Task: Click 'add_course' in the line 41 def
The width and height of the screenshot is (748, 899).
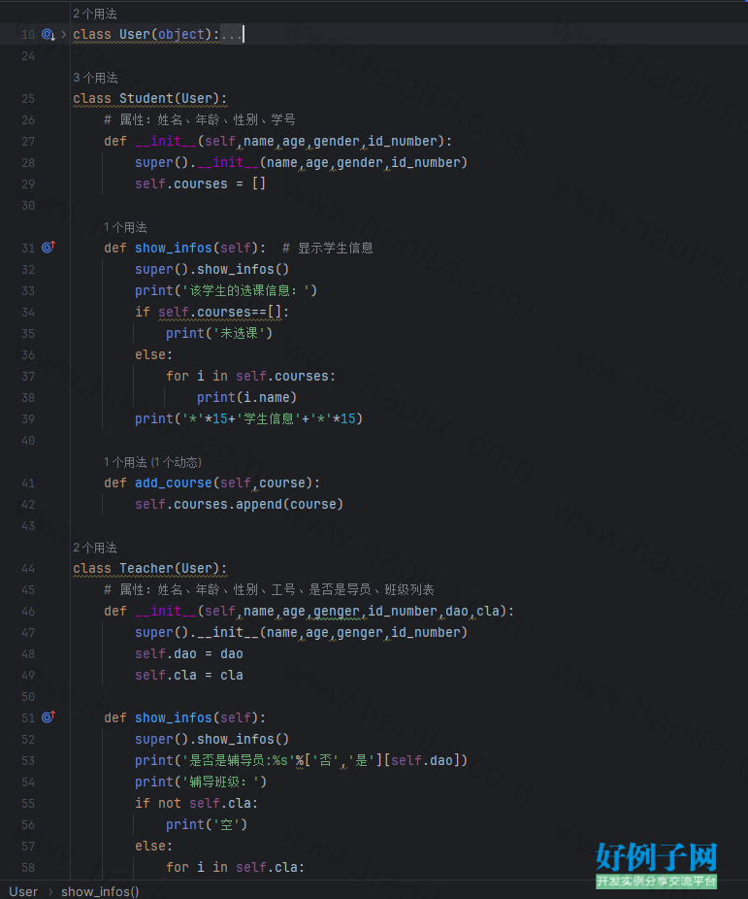Action: pyautogui.click(x=174, y=483)
